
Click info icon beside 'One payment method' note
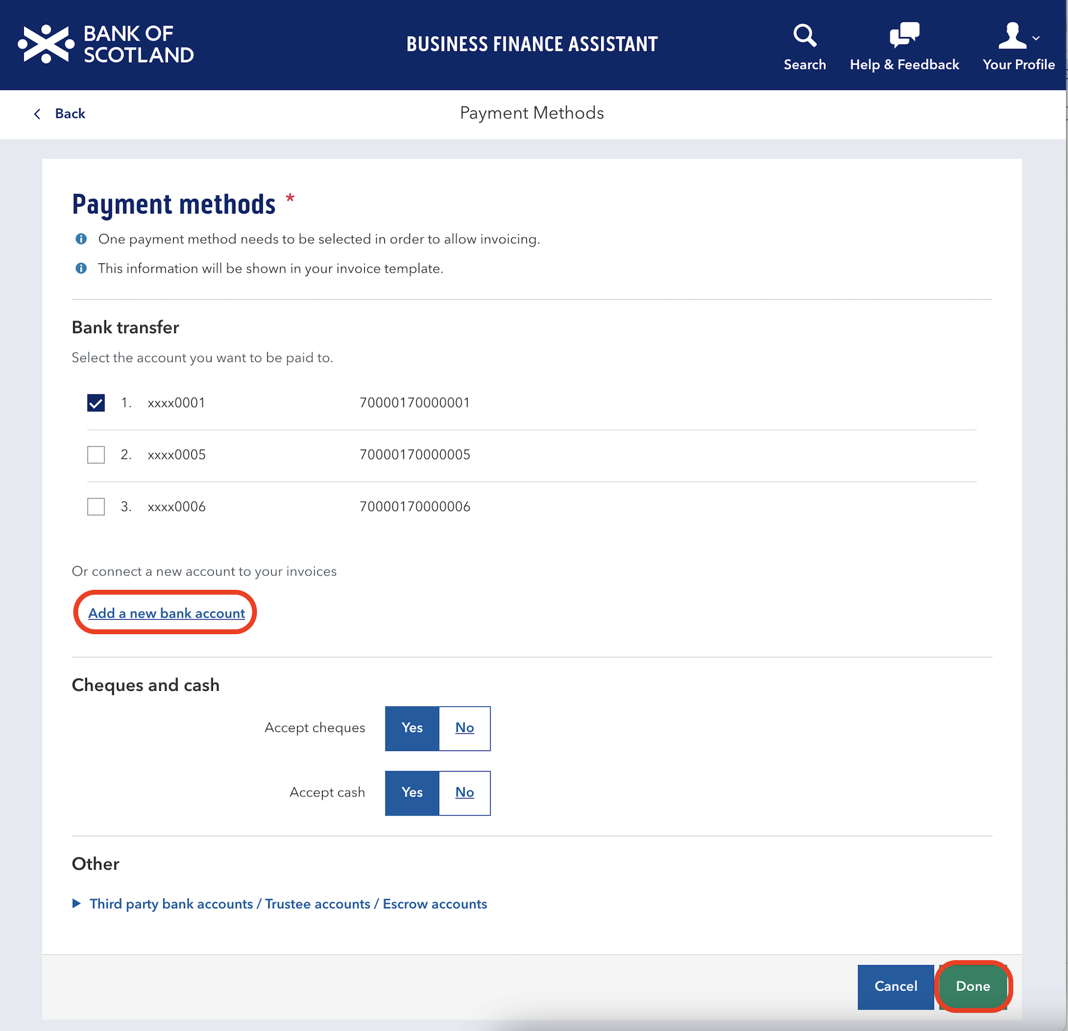coord(81,239)
